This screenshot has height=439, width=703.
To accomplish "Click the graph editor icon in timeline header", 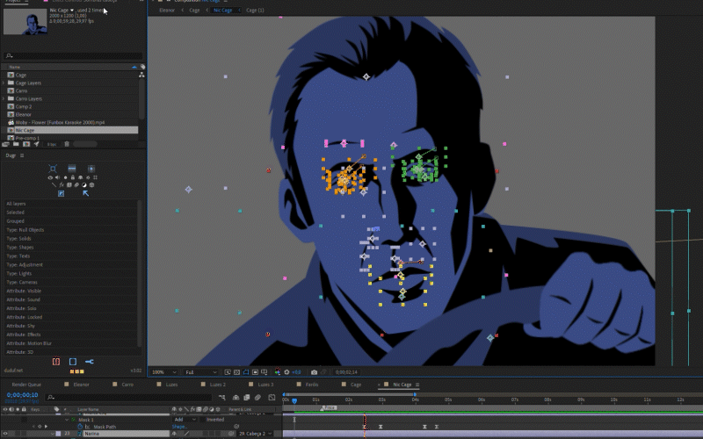I will point(272,398).
